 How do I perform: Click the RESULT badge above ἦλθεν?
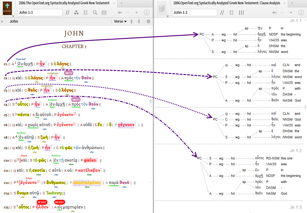click(42, 202)
